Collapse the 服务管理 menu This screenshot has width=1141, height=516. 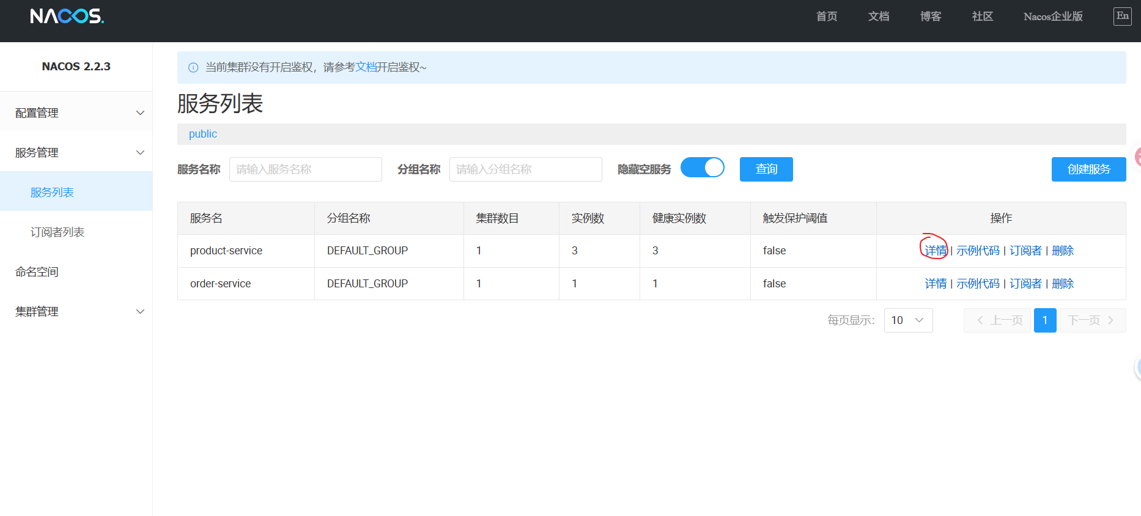tap(76, 152)
